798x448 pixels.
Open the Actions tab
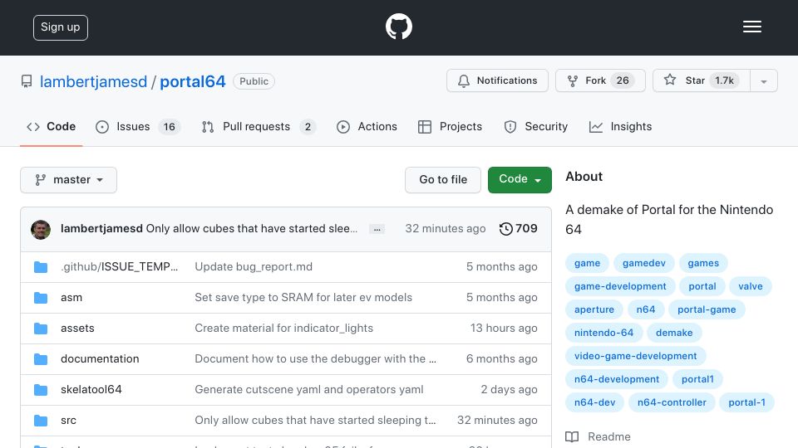tap(367, 126)
